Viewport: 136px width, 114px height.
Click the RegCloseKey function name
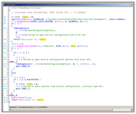pyautogui.click(x=17, y=98)
